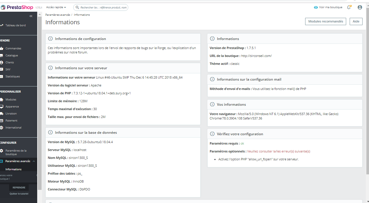Click the Tableau de bord trend icon
This screenshot has width=369, height=203.
coord(1,25)
